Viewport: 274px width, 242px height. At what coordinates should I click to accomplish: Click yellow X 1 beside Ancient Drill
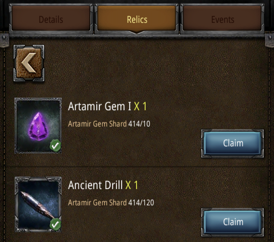pos(132,185)
